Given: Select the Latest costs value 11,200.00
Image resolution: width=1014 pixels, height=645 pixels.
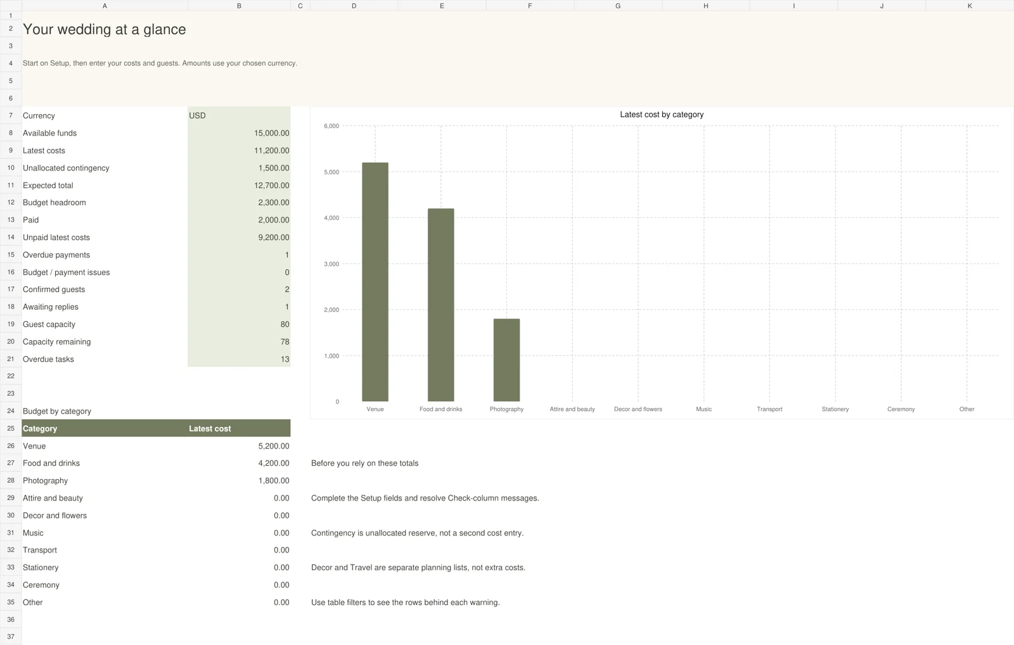Looking at the screenshot, I should pos(239,150).
